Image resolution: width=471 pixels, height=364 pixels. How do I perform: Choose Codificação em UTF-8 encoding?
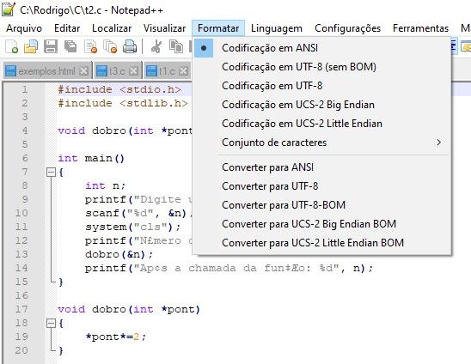tap(322, 86)
